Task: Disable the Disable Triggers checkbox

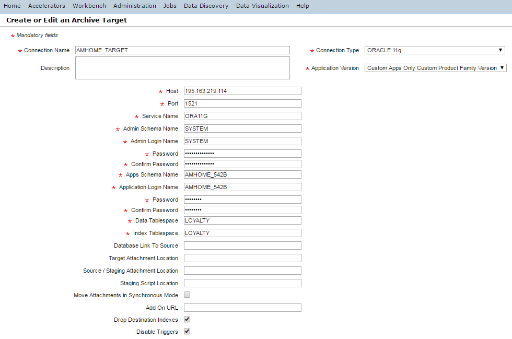Action: (x=187, y=331)
